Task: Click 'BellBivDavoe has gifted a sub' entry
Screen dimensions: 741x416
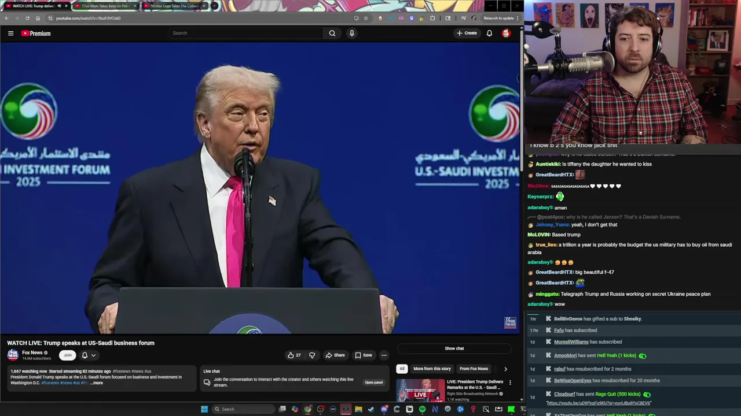Action: pyautogui.click(x=598, y=319)
